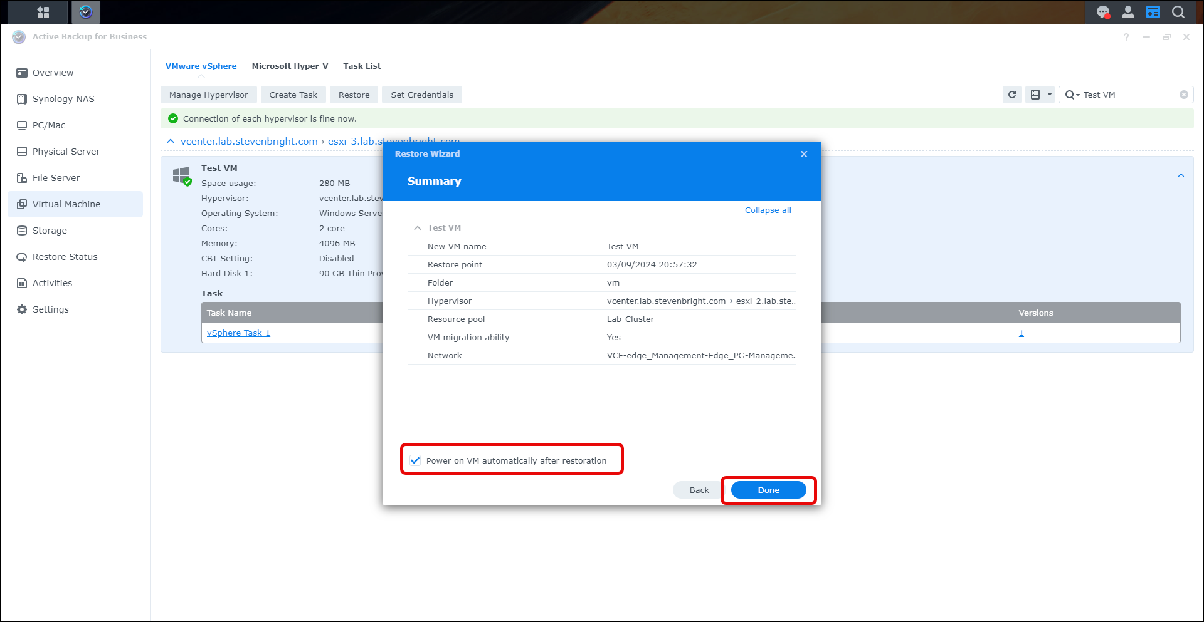This screenshot has width=1204, height=622.
Task: Open the widgets panel icon
Action: [x=1153, y=12]
